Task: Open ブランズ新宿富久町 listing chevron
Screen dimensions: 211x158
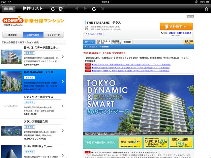Action: [63, 131]
